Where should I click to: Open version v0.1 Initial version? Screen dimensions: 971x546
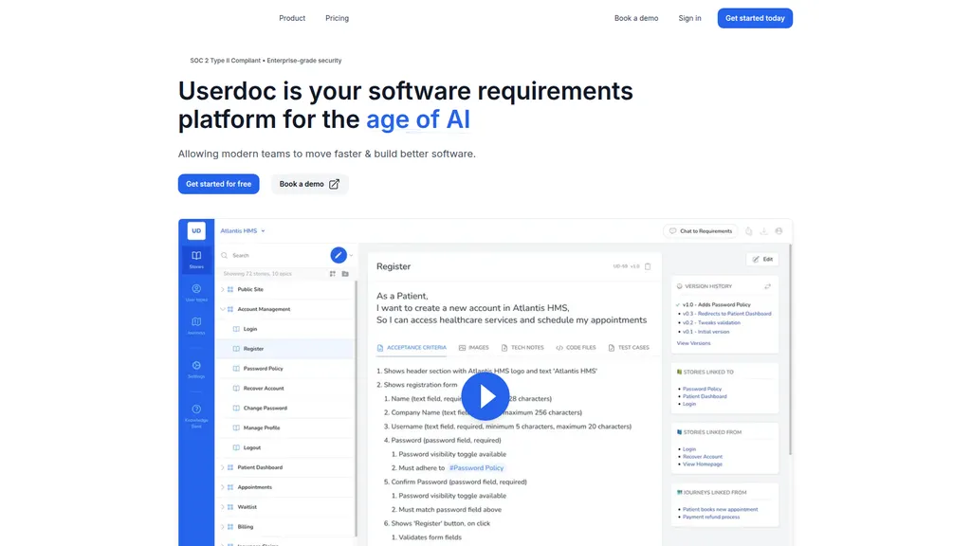(705, 332)
